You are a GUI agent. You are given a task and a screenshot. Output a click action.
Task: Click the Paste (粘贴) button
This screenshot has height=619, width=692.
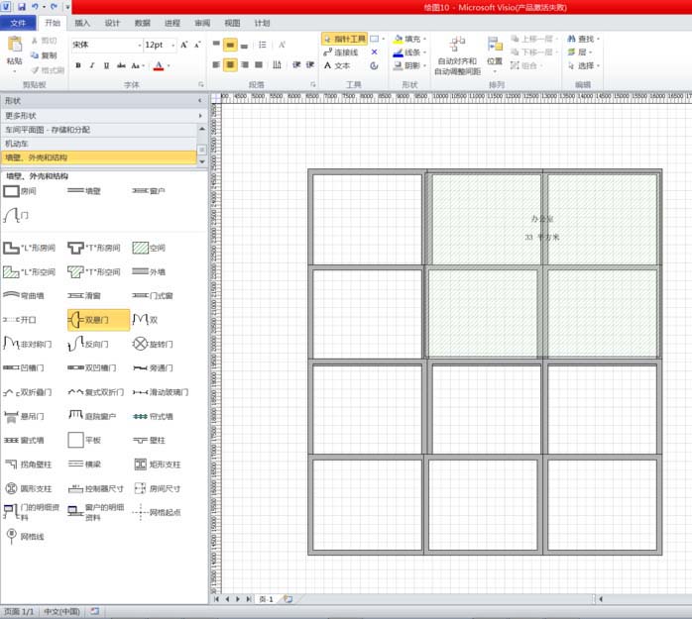(x=15, y=54)
